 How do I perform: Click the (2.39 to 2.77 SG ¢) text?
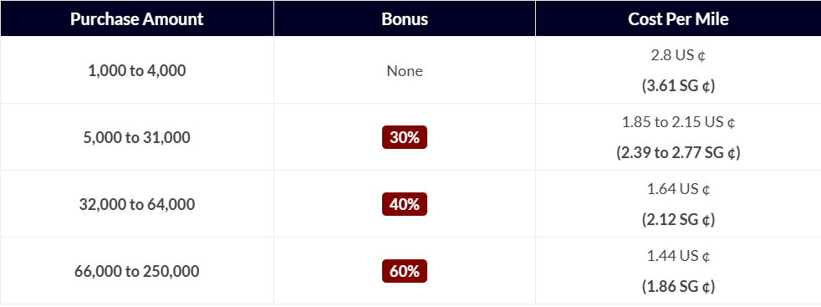coord(678,152)
